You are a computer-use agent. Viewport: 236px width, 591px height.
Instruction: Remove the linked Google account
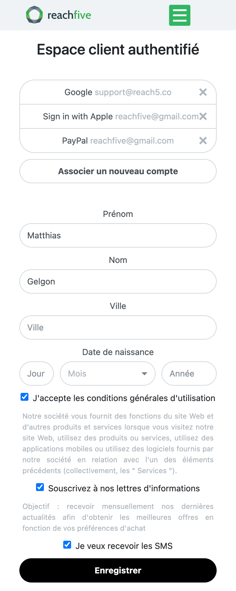tap(203, 92)
